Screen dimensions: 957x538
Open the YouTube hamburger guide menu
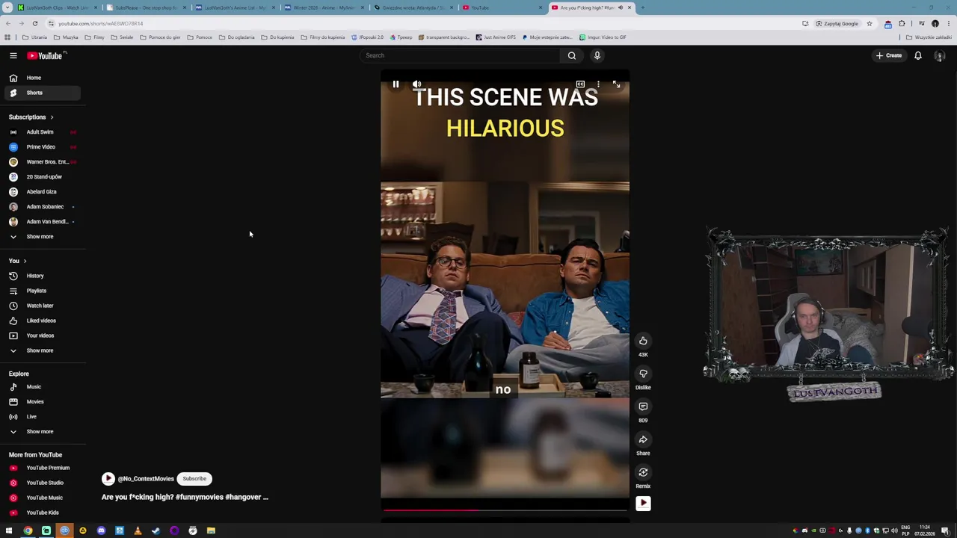pos(13,55)
